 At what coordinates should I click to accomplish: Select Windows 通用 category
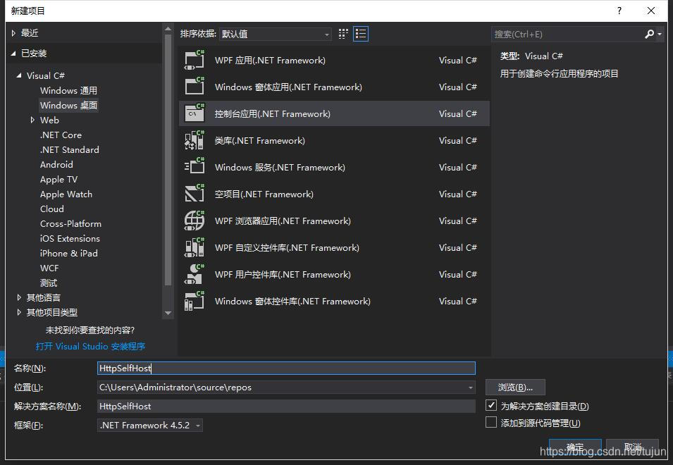point(68,90)
